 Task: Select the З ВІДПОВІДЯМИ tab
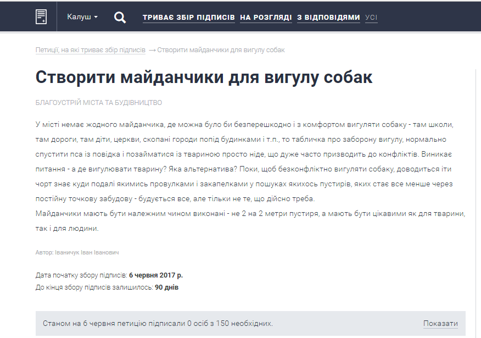(328, 18)
